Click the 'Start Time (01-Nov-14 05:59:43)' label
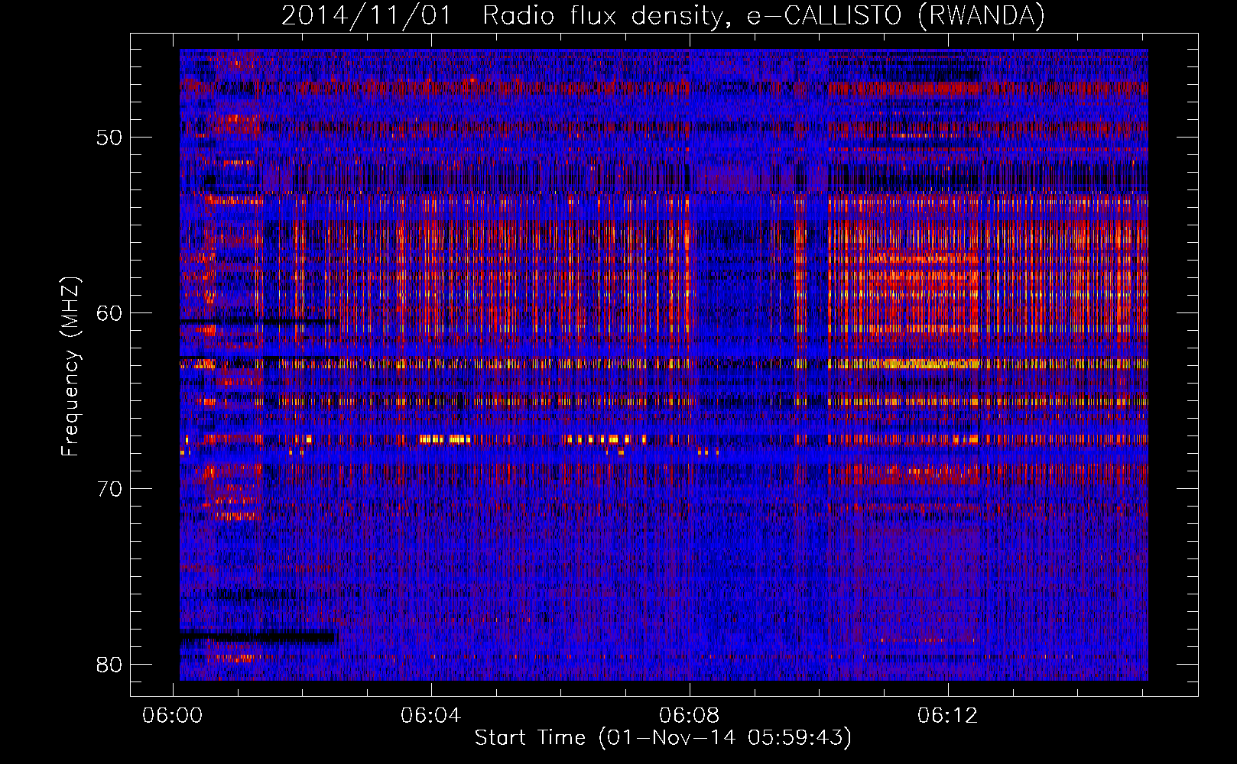 coord(663,738)
